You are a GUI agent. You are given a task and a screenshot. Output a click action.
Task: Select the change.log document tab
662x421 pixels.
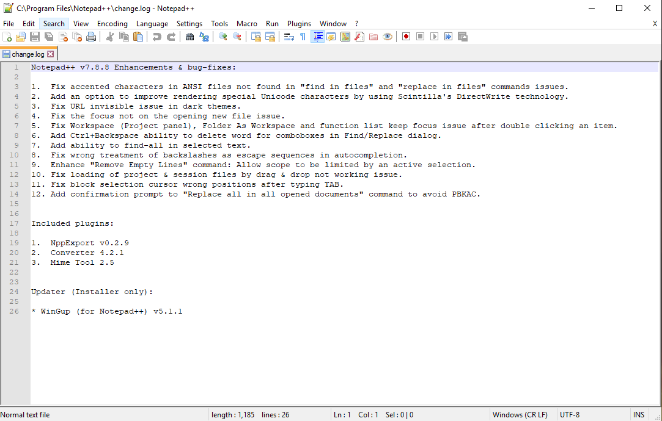point(28,54)
